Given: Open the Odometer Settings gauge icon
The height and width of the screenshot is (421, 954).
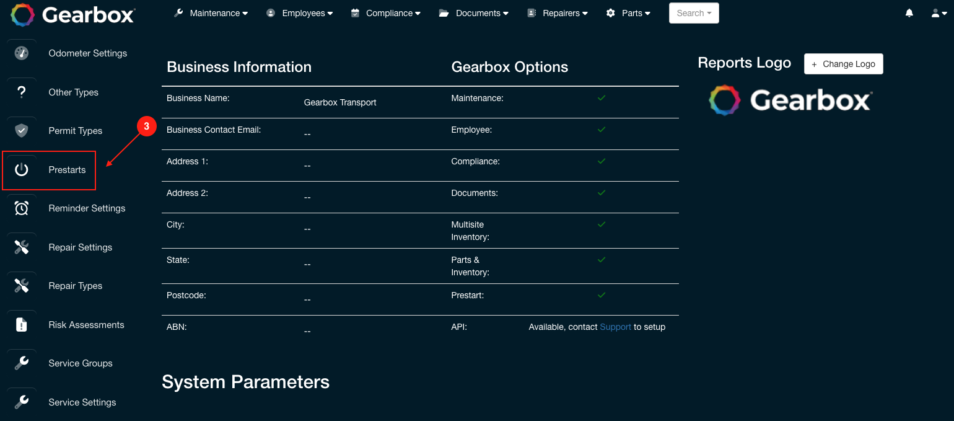Looking at the screenshot, I should pyautogui.click(x=22, y=53).
